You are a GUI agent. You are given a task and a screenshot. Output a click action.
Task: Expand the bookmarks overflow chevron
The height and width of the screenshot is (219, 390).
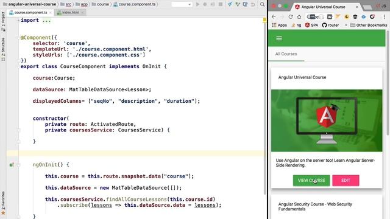click(x=346, y=25)
